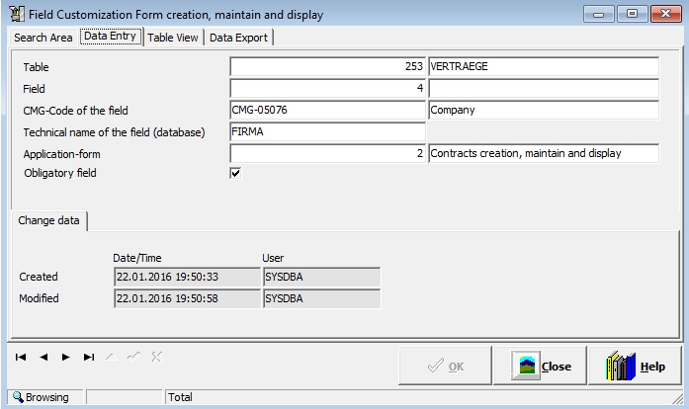Open the Table View tab
Viewport: 689px width, 409px height.
[x=173, y=38]
